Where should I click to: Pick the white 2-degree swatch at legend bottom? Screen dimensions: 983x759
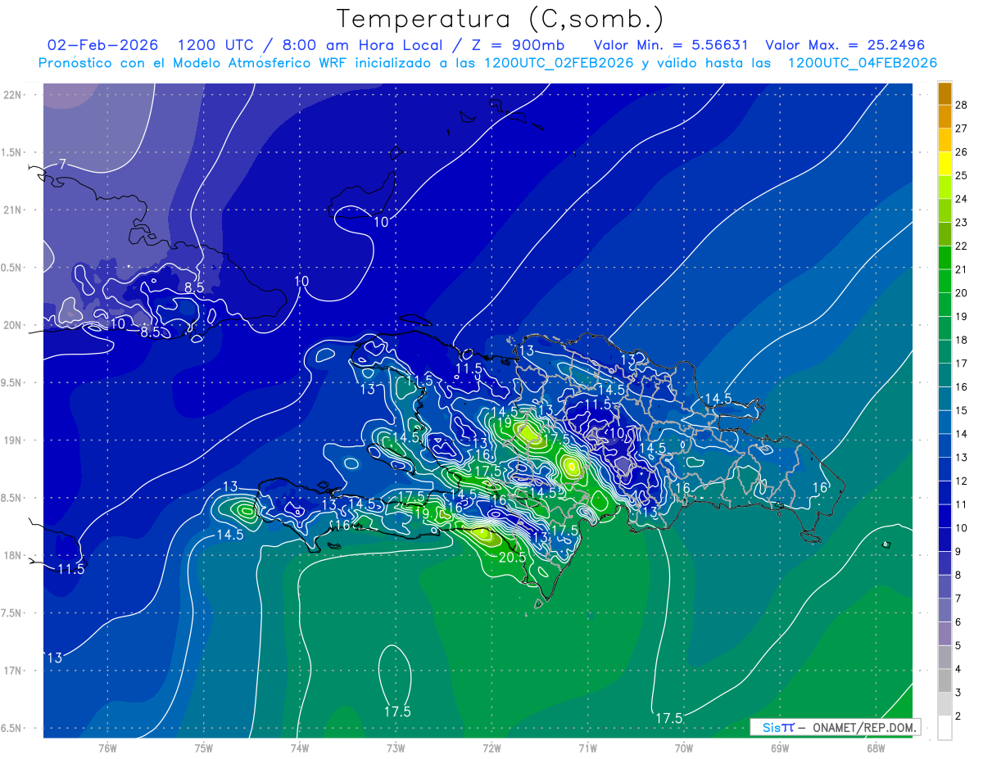coord(944,727)
